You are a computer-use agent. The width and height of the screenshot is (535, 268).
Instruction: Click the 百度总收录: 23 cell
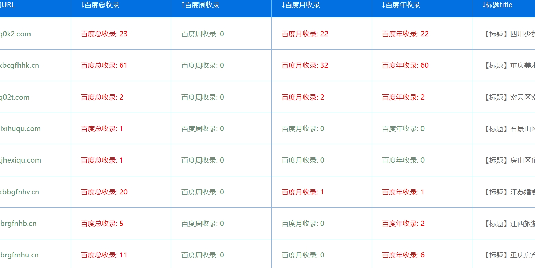[104, 34]
